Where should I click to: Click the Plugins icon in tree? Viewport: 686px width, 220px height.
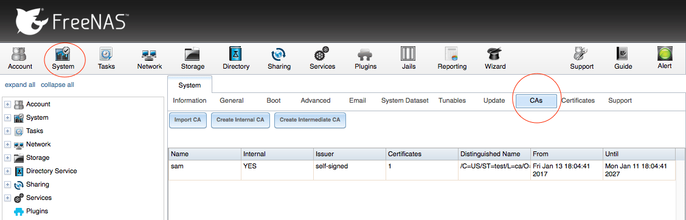pyautogui.click(x=19, y=211)
